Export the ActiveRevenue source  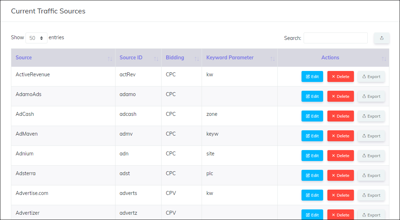point(371,77)
